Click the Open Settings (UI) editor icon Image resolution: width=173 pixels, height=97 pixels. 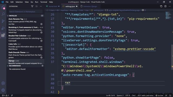[161, 6]
